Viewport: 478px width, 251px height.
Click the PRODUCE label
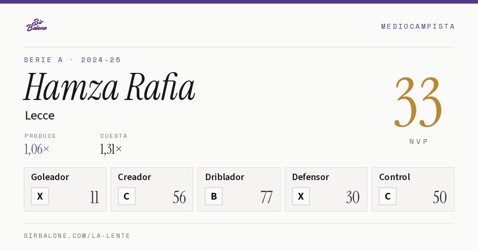coord(40,136)
